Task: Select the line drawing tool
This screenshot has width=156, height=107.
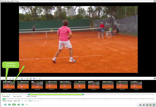Action: [19, 78]
